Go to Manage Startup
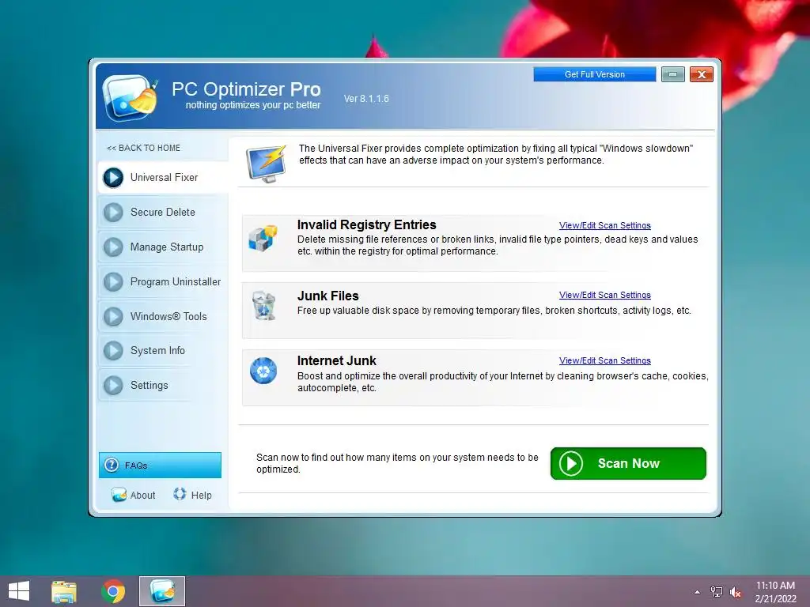Screen dimensions: 810x607 click(163, 247)
